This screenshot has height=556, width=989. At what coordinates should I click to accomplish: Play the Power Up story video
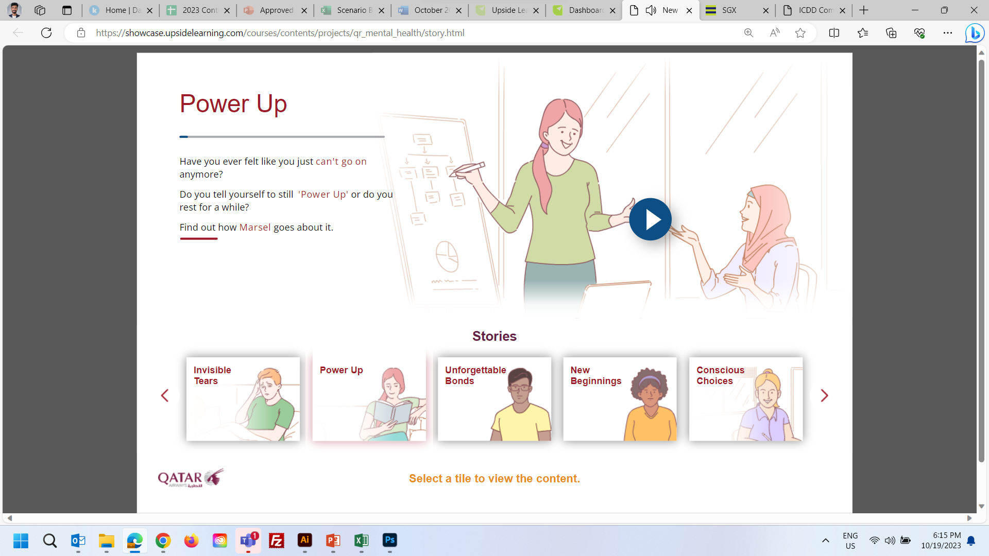pyautogui.click(x=650, y=219)
